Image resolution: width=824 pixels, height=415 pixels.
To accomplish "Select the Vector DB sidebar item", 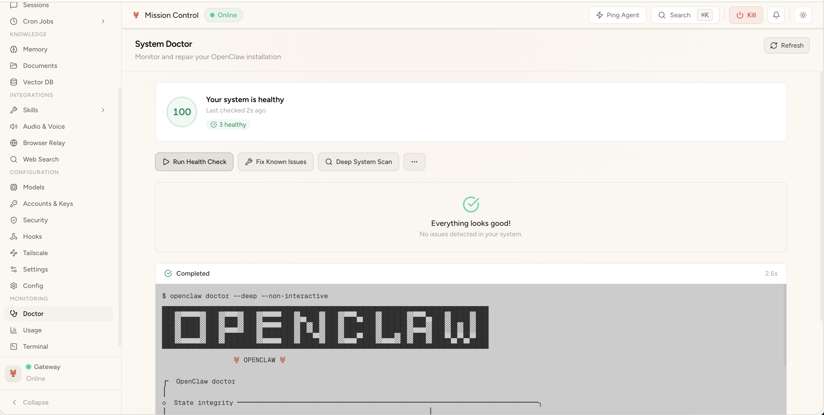I will 38,82.
